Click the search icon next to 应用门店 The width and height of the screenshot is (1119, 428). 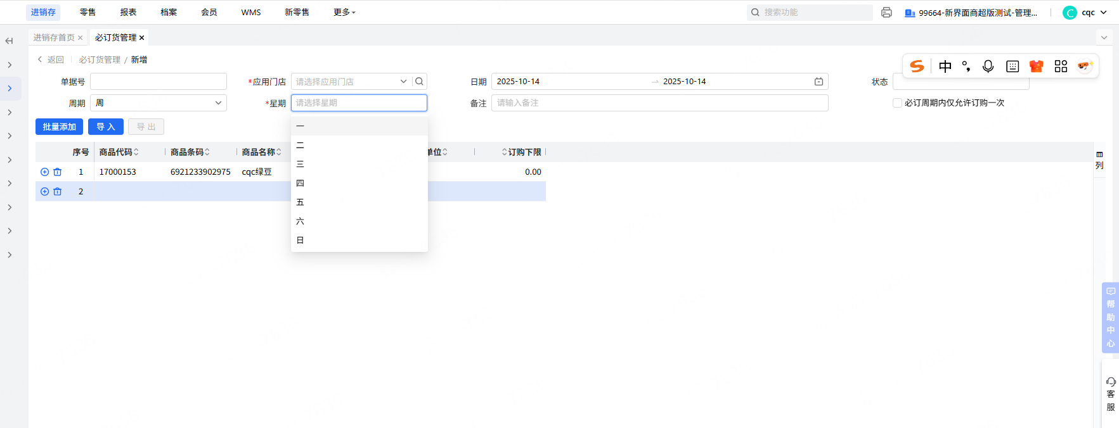pos(419,81)
